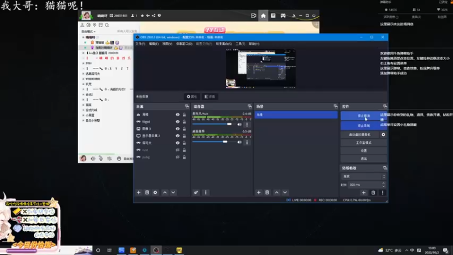Click the 停止推流 stop streaming button
The height and width of the screenshot is (255, 453).
tap(364, 116)
